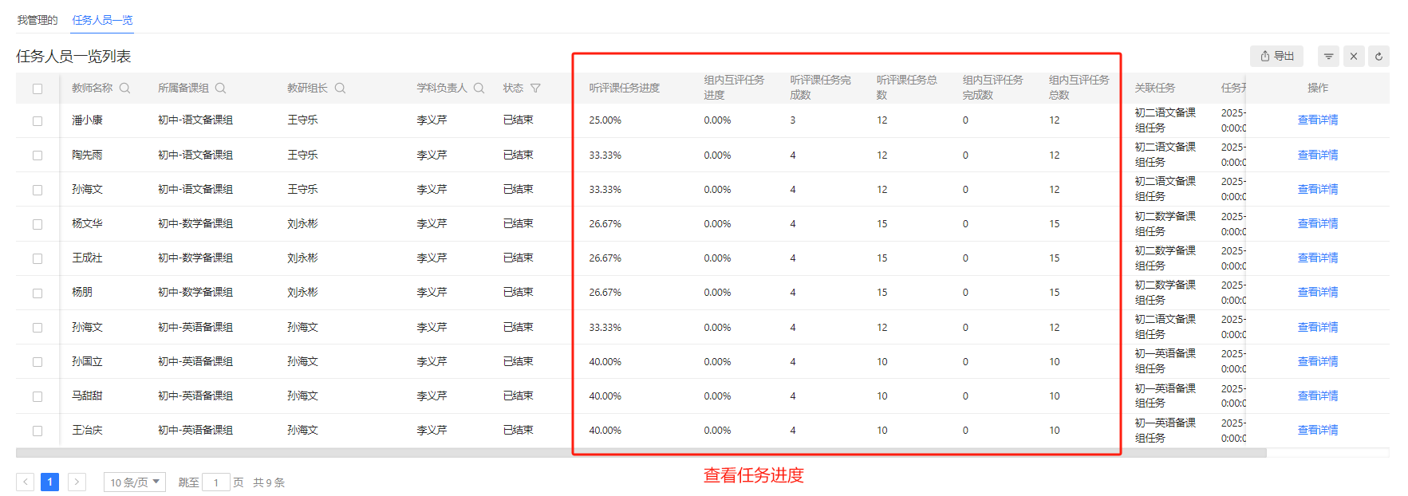Click the refresh icon at top right

tap(1378, 57)
